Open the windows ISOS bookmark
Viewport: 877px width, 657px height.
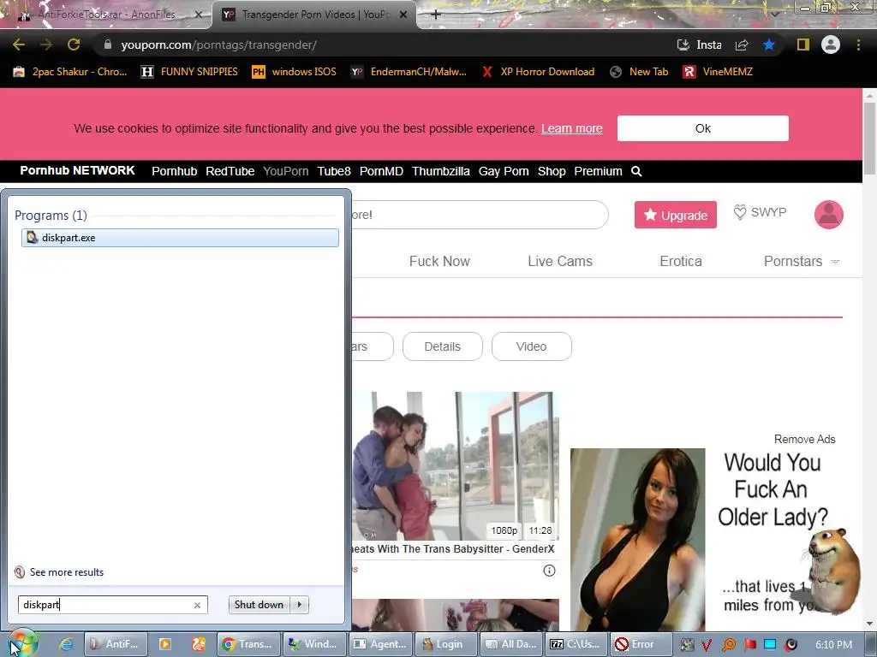(x=295, y=72)
